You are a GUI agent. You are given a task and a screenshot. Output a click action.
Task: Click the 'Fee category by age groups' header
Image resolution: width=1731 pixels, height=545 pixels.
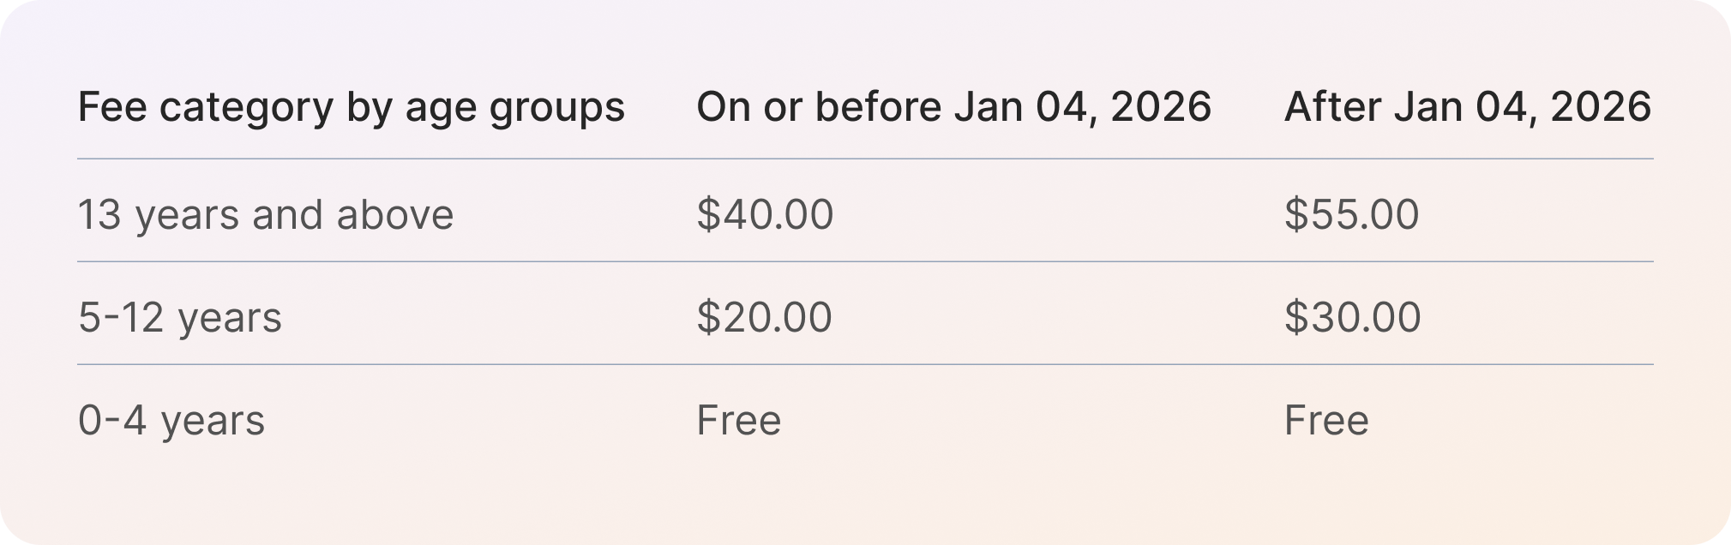click(x=352, y=109)
